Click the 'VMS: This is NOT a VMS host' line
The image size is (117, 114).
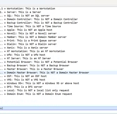[x=22, y=80]
